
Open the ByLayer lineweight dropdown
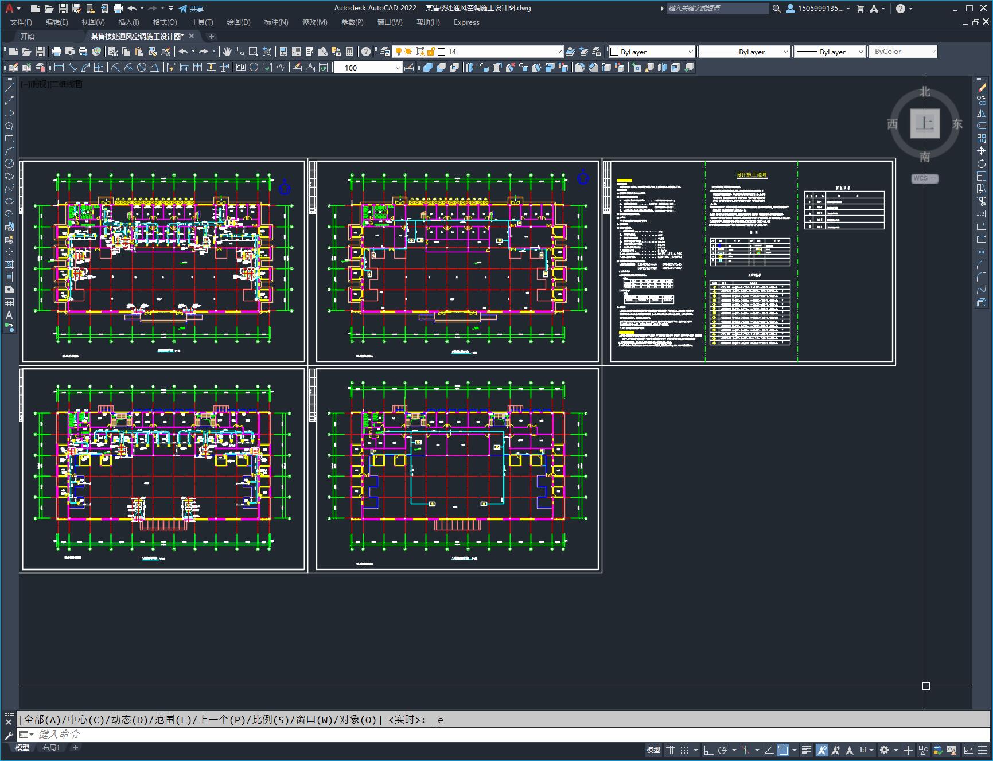tap(830, 52)
